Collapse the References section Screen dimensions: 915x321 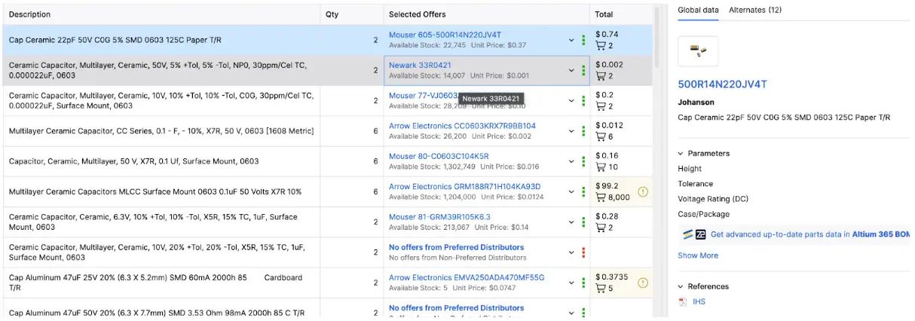pos(681,286)
